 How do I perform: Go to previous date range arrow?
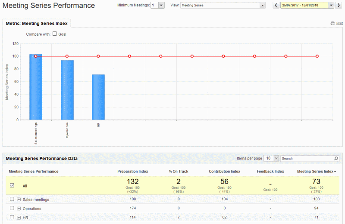(x=276, y=5)
